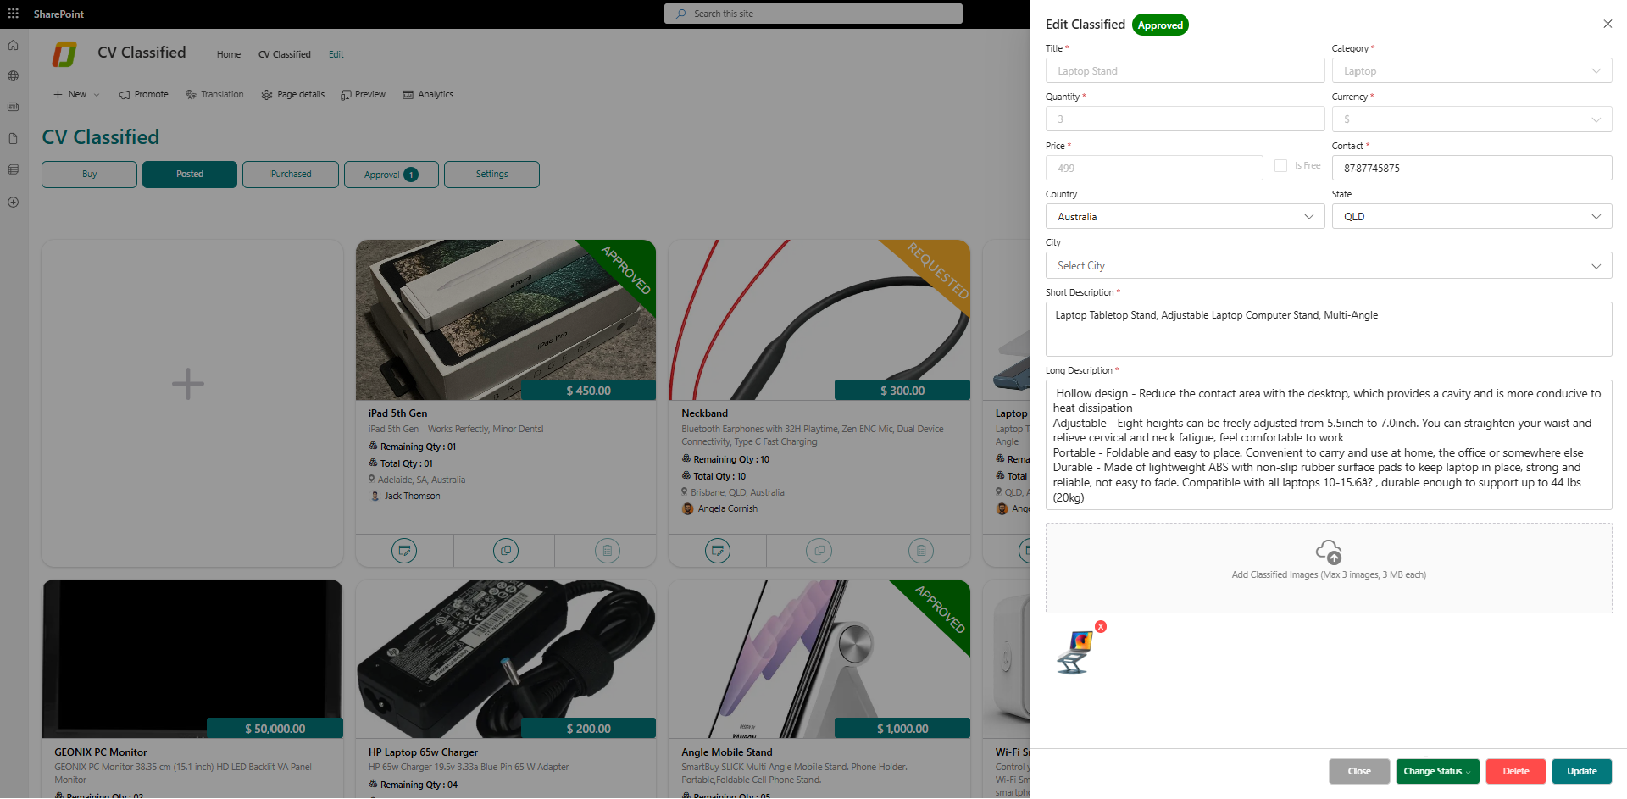Switch to the Purchased tab
The image size is (1627, 799).
tap(291, 175)
